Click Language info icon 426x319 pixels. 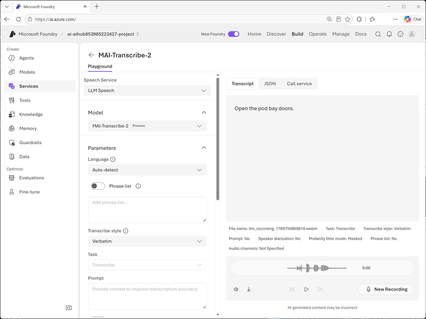(113, 159)
